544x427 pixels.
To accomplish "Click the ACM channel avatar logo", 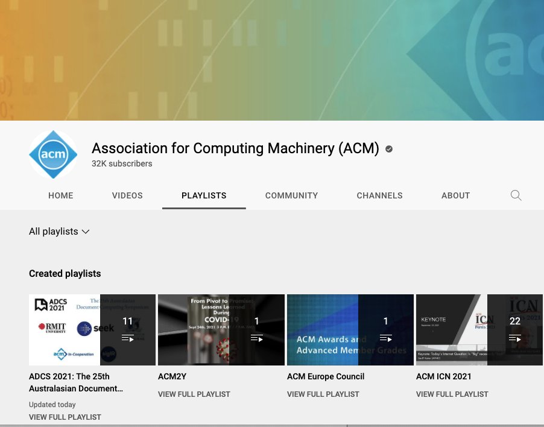I will tap(53, 154).
